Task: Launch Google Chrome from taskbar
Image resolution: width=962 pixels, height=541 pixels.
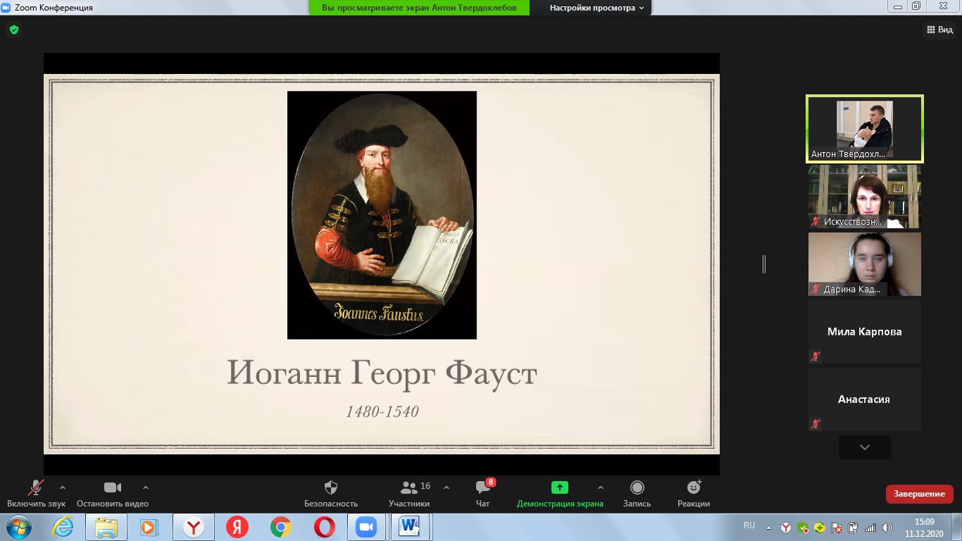Action: coord(281,527)
